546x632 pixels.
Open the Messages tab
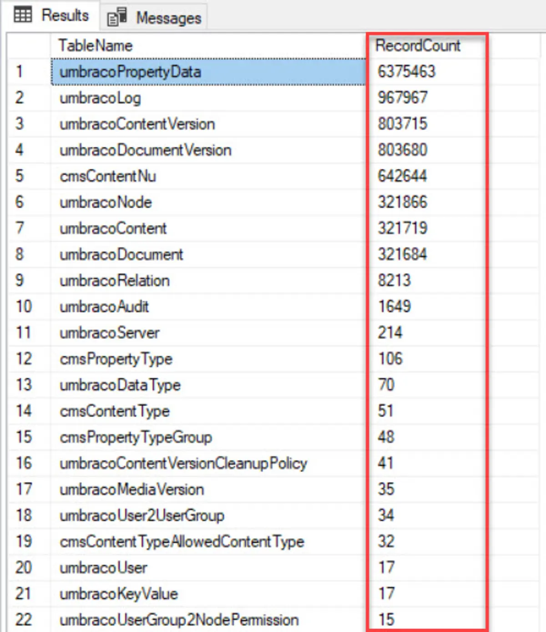tap(168, 18)
